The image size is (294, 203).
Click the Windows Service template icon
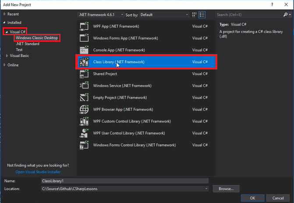point(84,86)
